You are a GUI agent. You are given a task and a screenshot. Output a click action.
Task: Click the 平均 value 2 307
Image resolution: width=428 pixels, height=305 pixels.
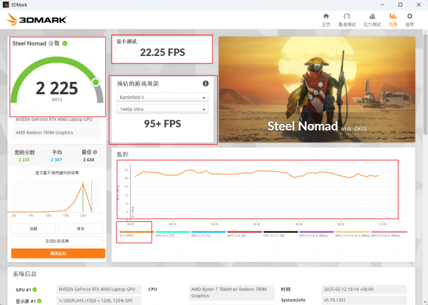(56, 160)
